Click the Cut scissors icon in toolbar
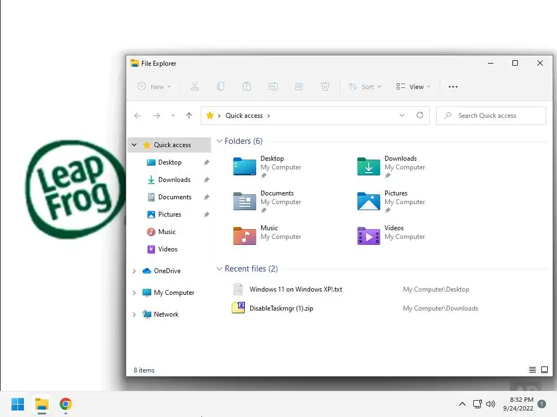This screenshot has height=417, width=557. tap(194, 86)
